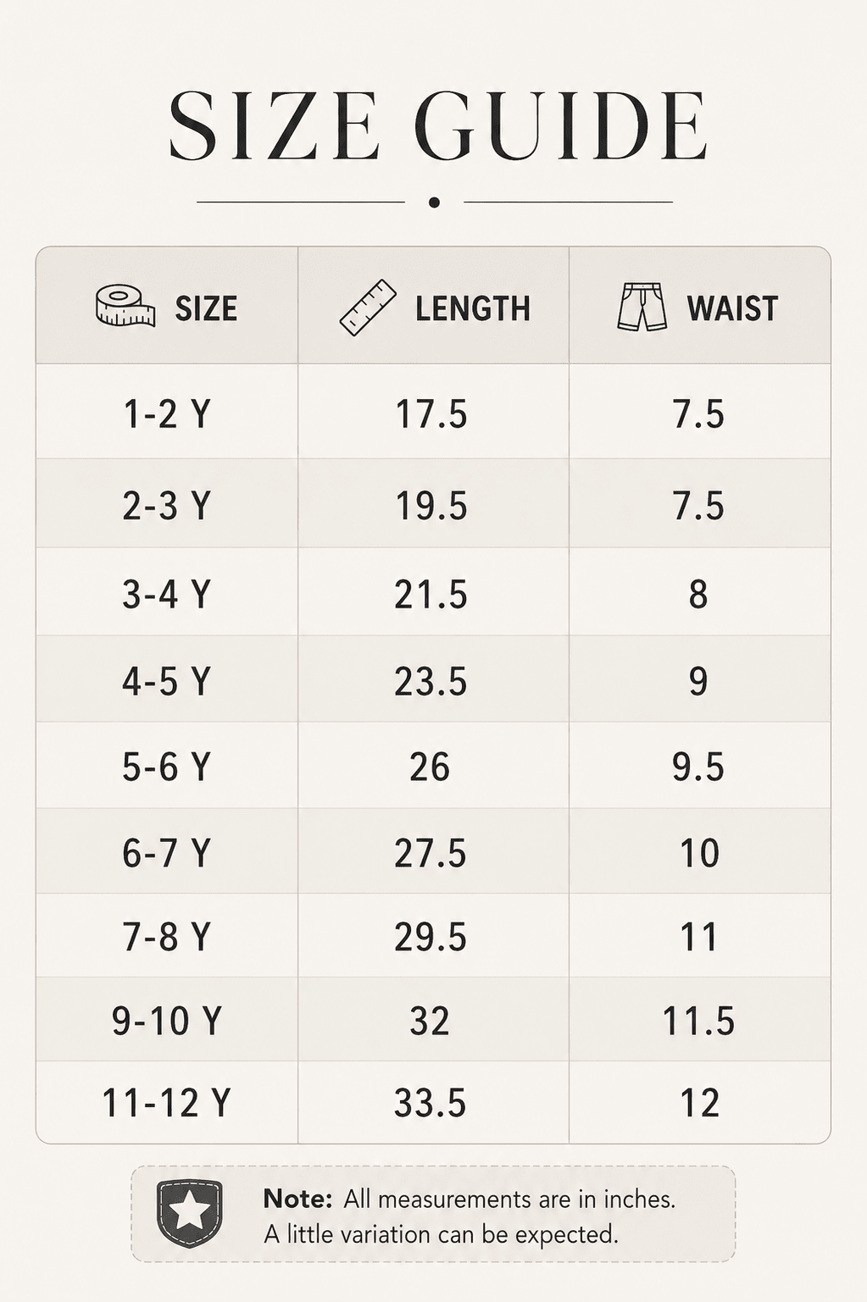Screen dimensions: 867x1302
Task: Click the ruler icon beside LENGTH
Action: pyautogui.click(x=368, y=307)
